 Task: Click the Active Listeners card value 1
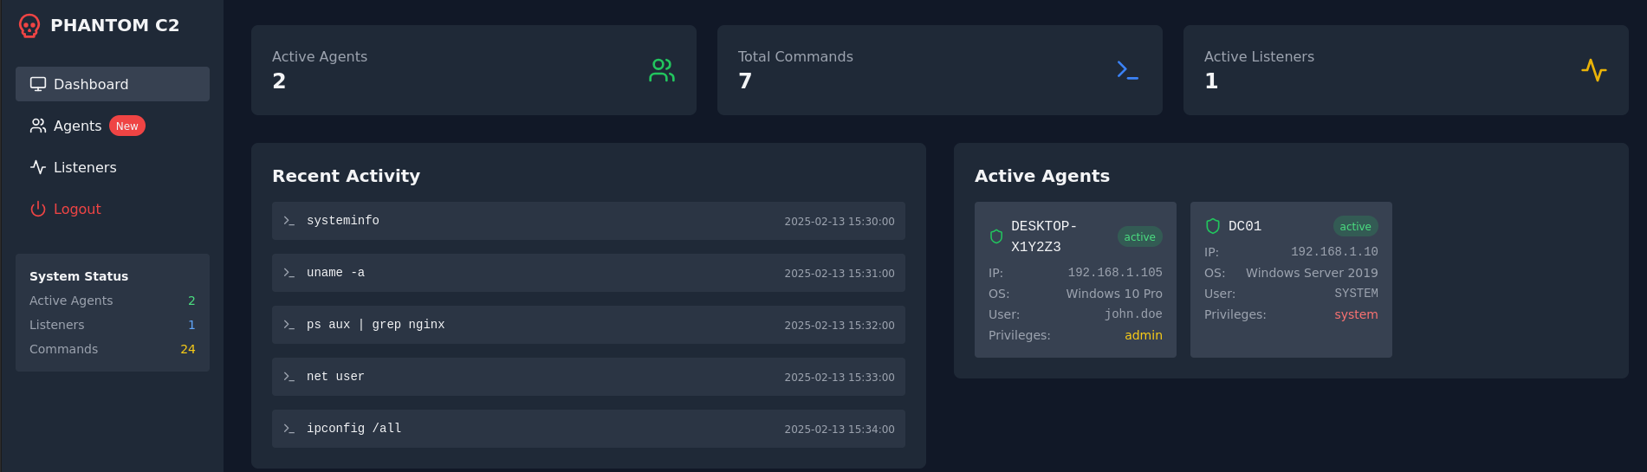tap(1211, 81)
